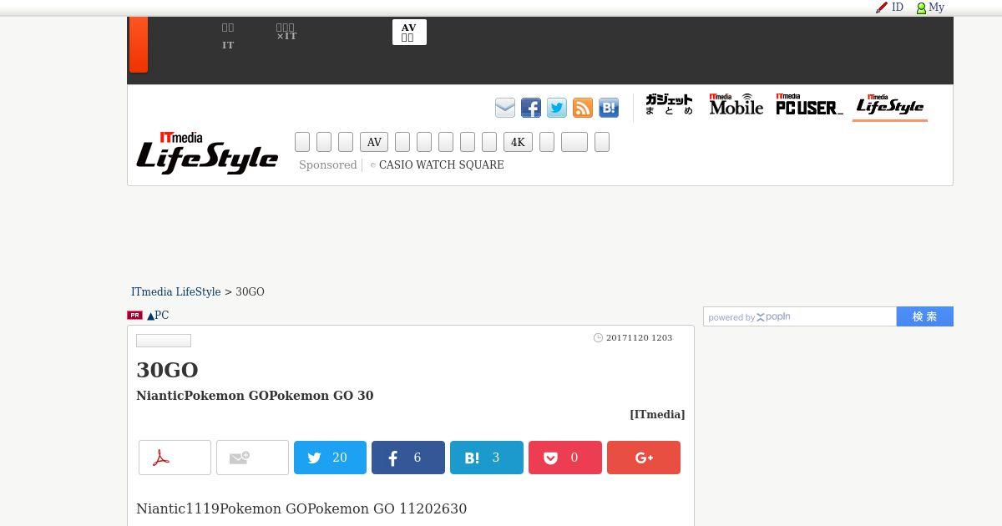Click the [ITmedia] author credit text

point(657,415)
